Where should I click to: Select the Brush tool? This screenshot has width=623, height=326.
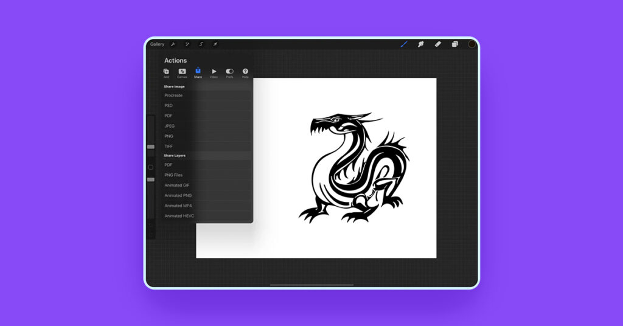coord(403,44)
